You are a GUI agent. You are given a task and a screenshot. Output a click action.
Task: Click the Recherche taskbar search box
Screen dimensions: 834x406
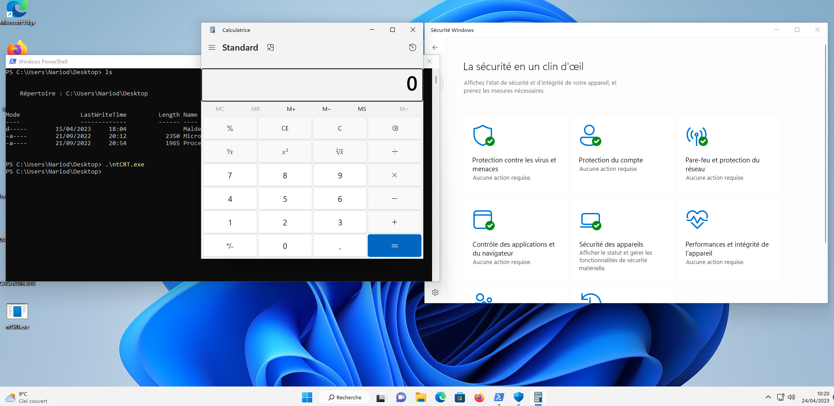click(x=345, y=397)
